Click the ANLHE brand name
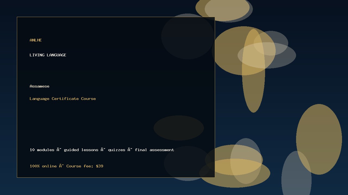 [x=36, y=40]
